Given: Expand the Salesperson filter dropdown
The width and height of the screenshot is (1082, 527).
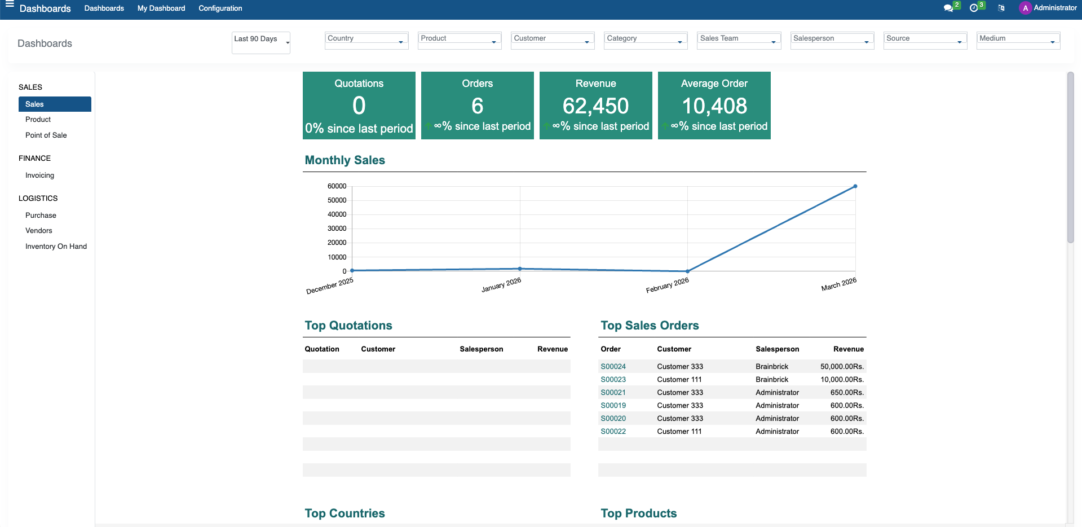Looking at the screenshot, I should point(832,39).
